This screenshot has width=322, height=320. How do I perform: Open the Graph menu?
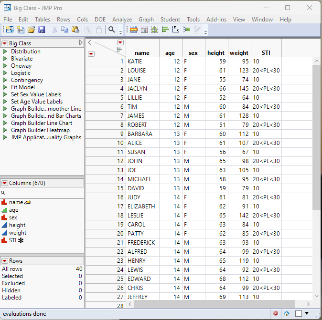(146, 20)
